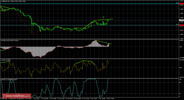Viewport: 184px width, 100px height.
Task: Click the Stochastic 80 level scale mark
Action: pyautogui.click(x=180, y=82)
